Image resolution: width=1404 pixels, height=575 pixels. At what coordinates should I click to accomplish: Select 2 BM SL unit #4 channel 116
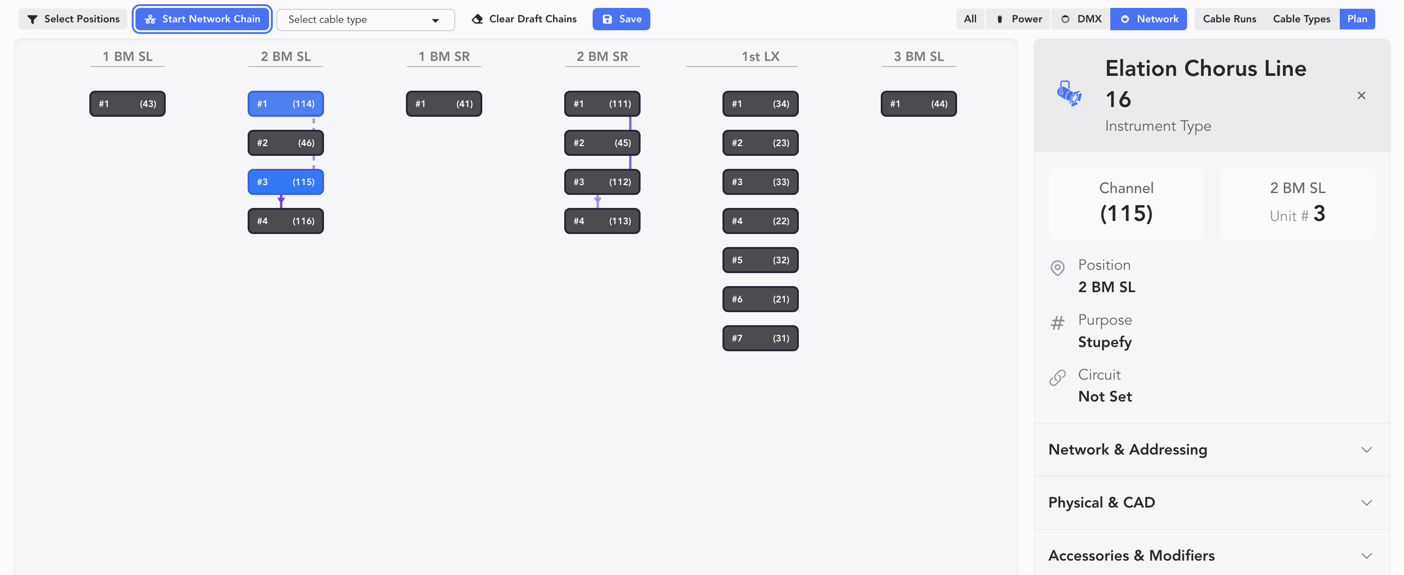(x=286, y=221)
